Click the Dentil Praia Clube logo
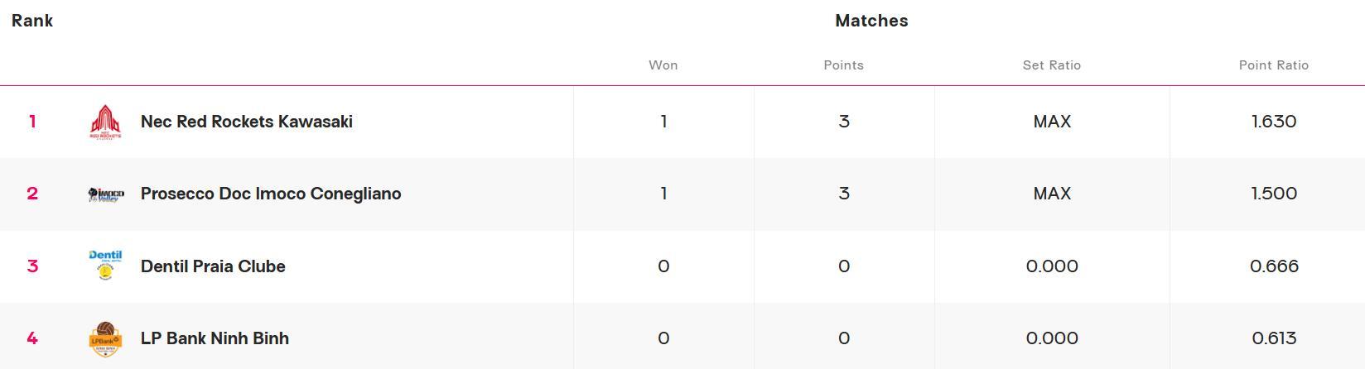Screen dimensions: 1365x369 pyautogui.click(x=105, y=266)
